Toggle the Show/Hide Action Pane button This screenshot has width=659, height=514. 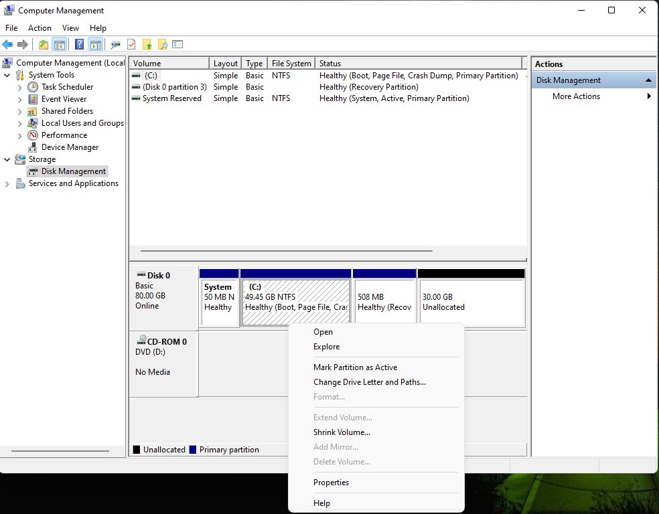coord(95,44)
